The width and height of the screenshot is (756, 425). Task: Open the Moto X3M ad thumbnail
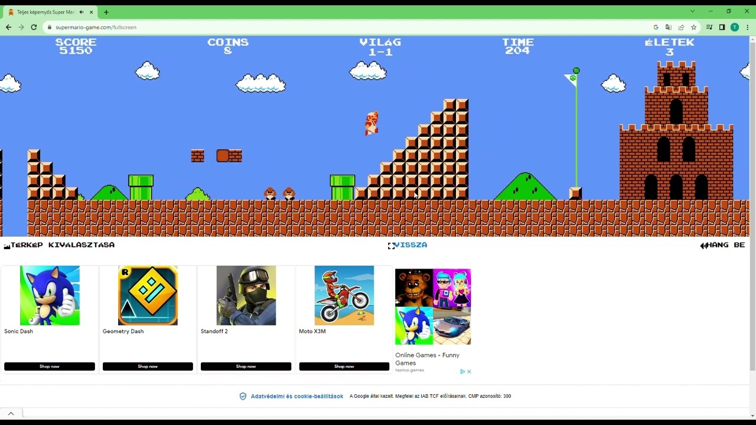344,295
